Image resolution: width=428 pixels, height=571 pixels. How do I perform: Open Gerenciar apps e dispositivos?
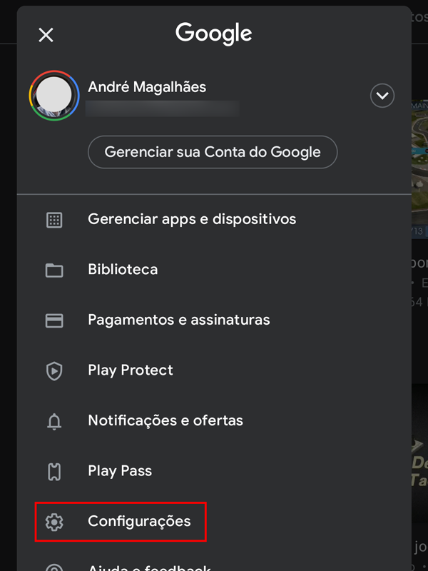192,219
